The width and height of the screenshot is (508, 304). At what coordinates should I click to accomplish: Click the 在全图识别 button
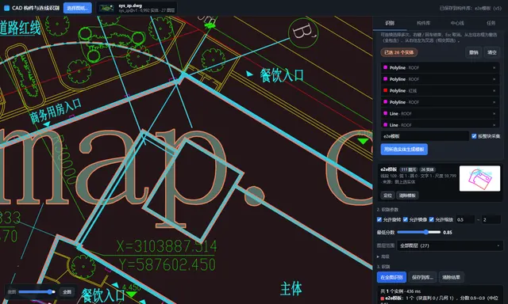(391, 277)
